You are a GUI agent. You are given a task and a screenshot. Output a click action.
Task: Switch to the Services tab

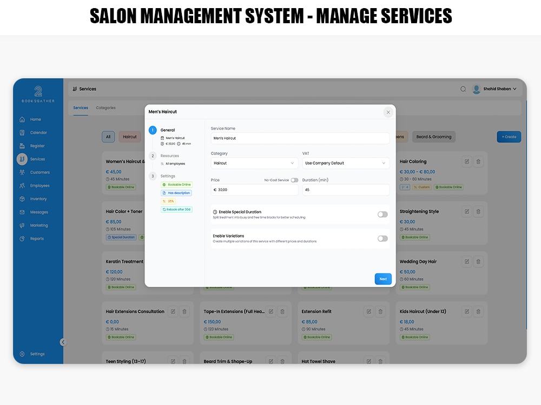coord(81,108)
